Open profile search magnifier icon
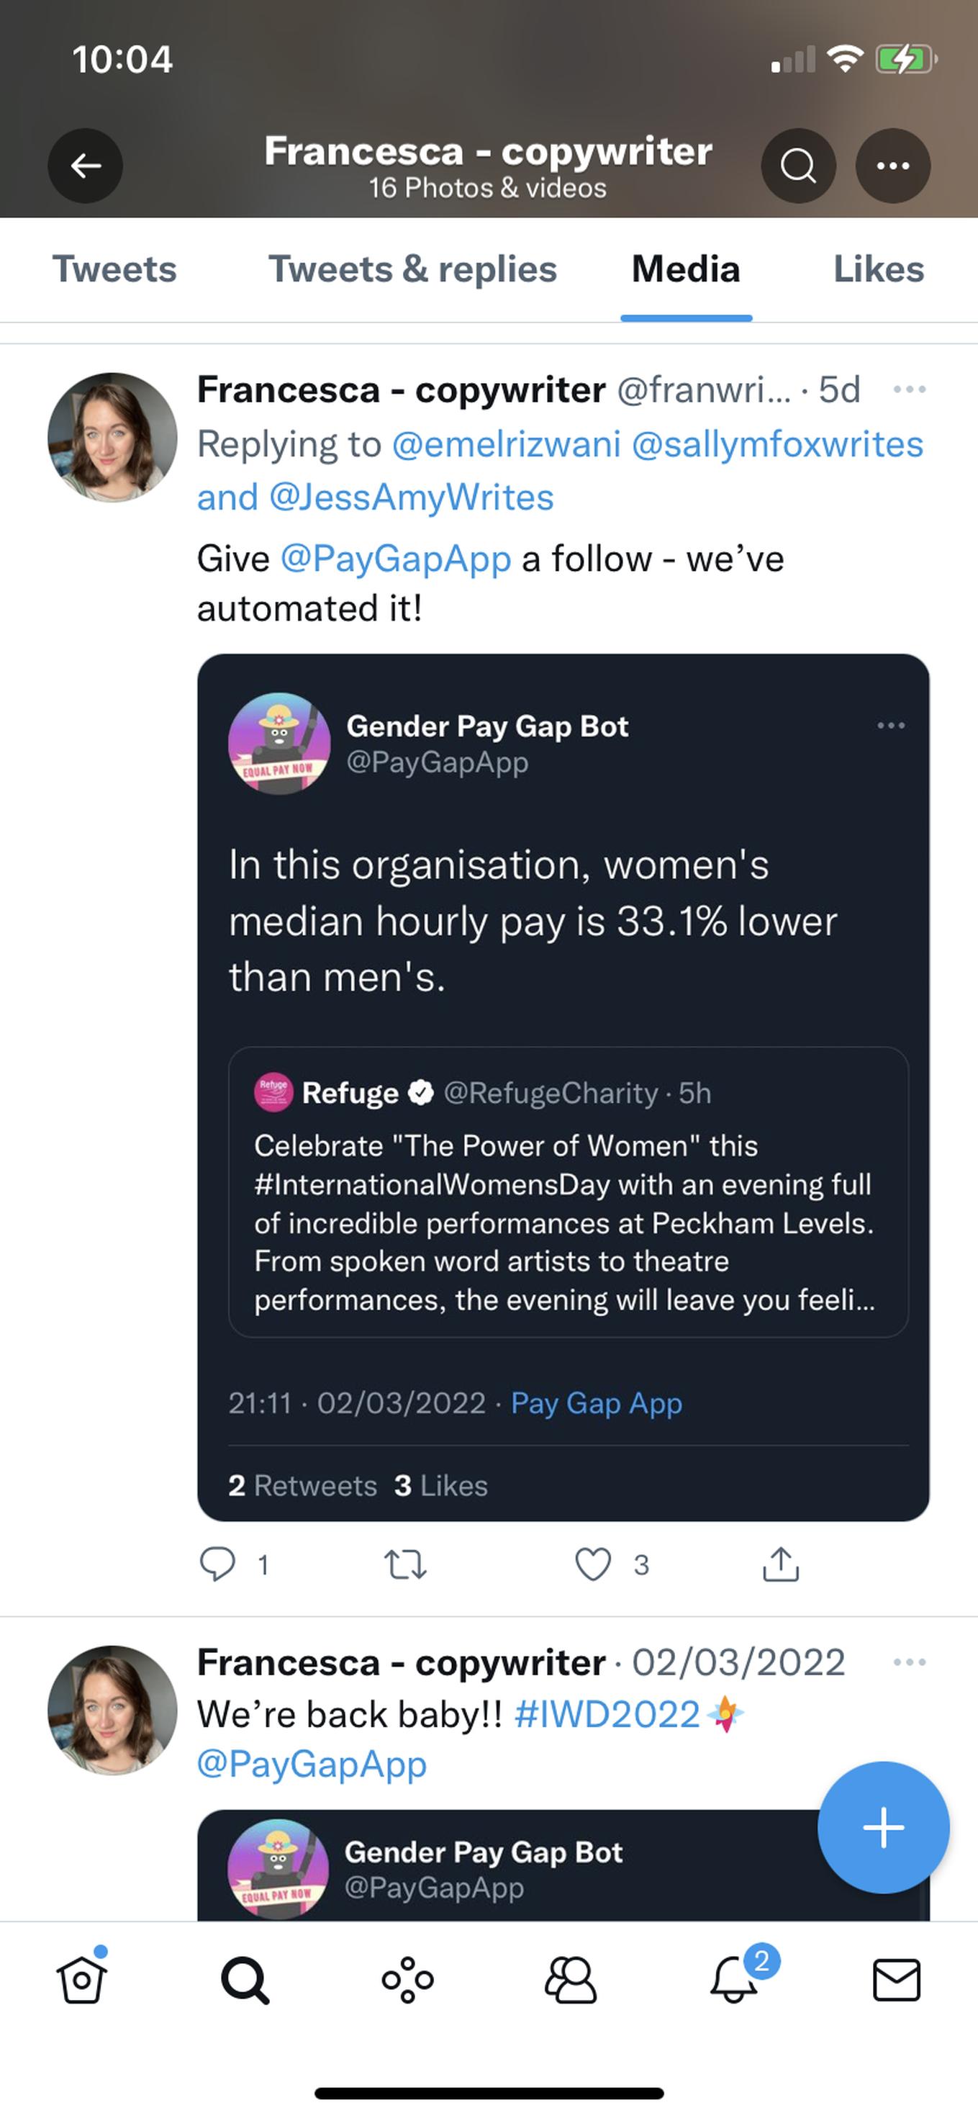Image resolution: width=978 pixels, height=2118 pixels. pyautogui.click(x=798, y=166)
